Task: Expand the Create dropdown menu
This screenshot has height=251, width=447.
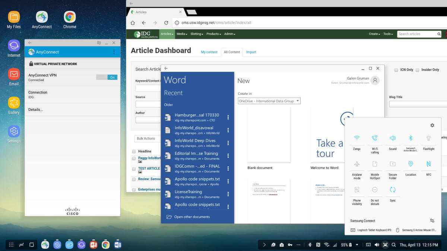Action: pos(374,34)
